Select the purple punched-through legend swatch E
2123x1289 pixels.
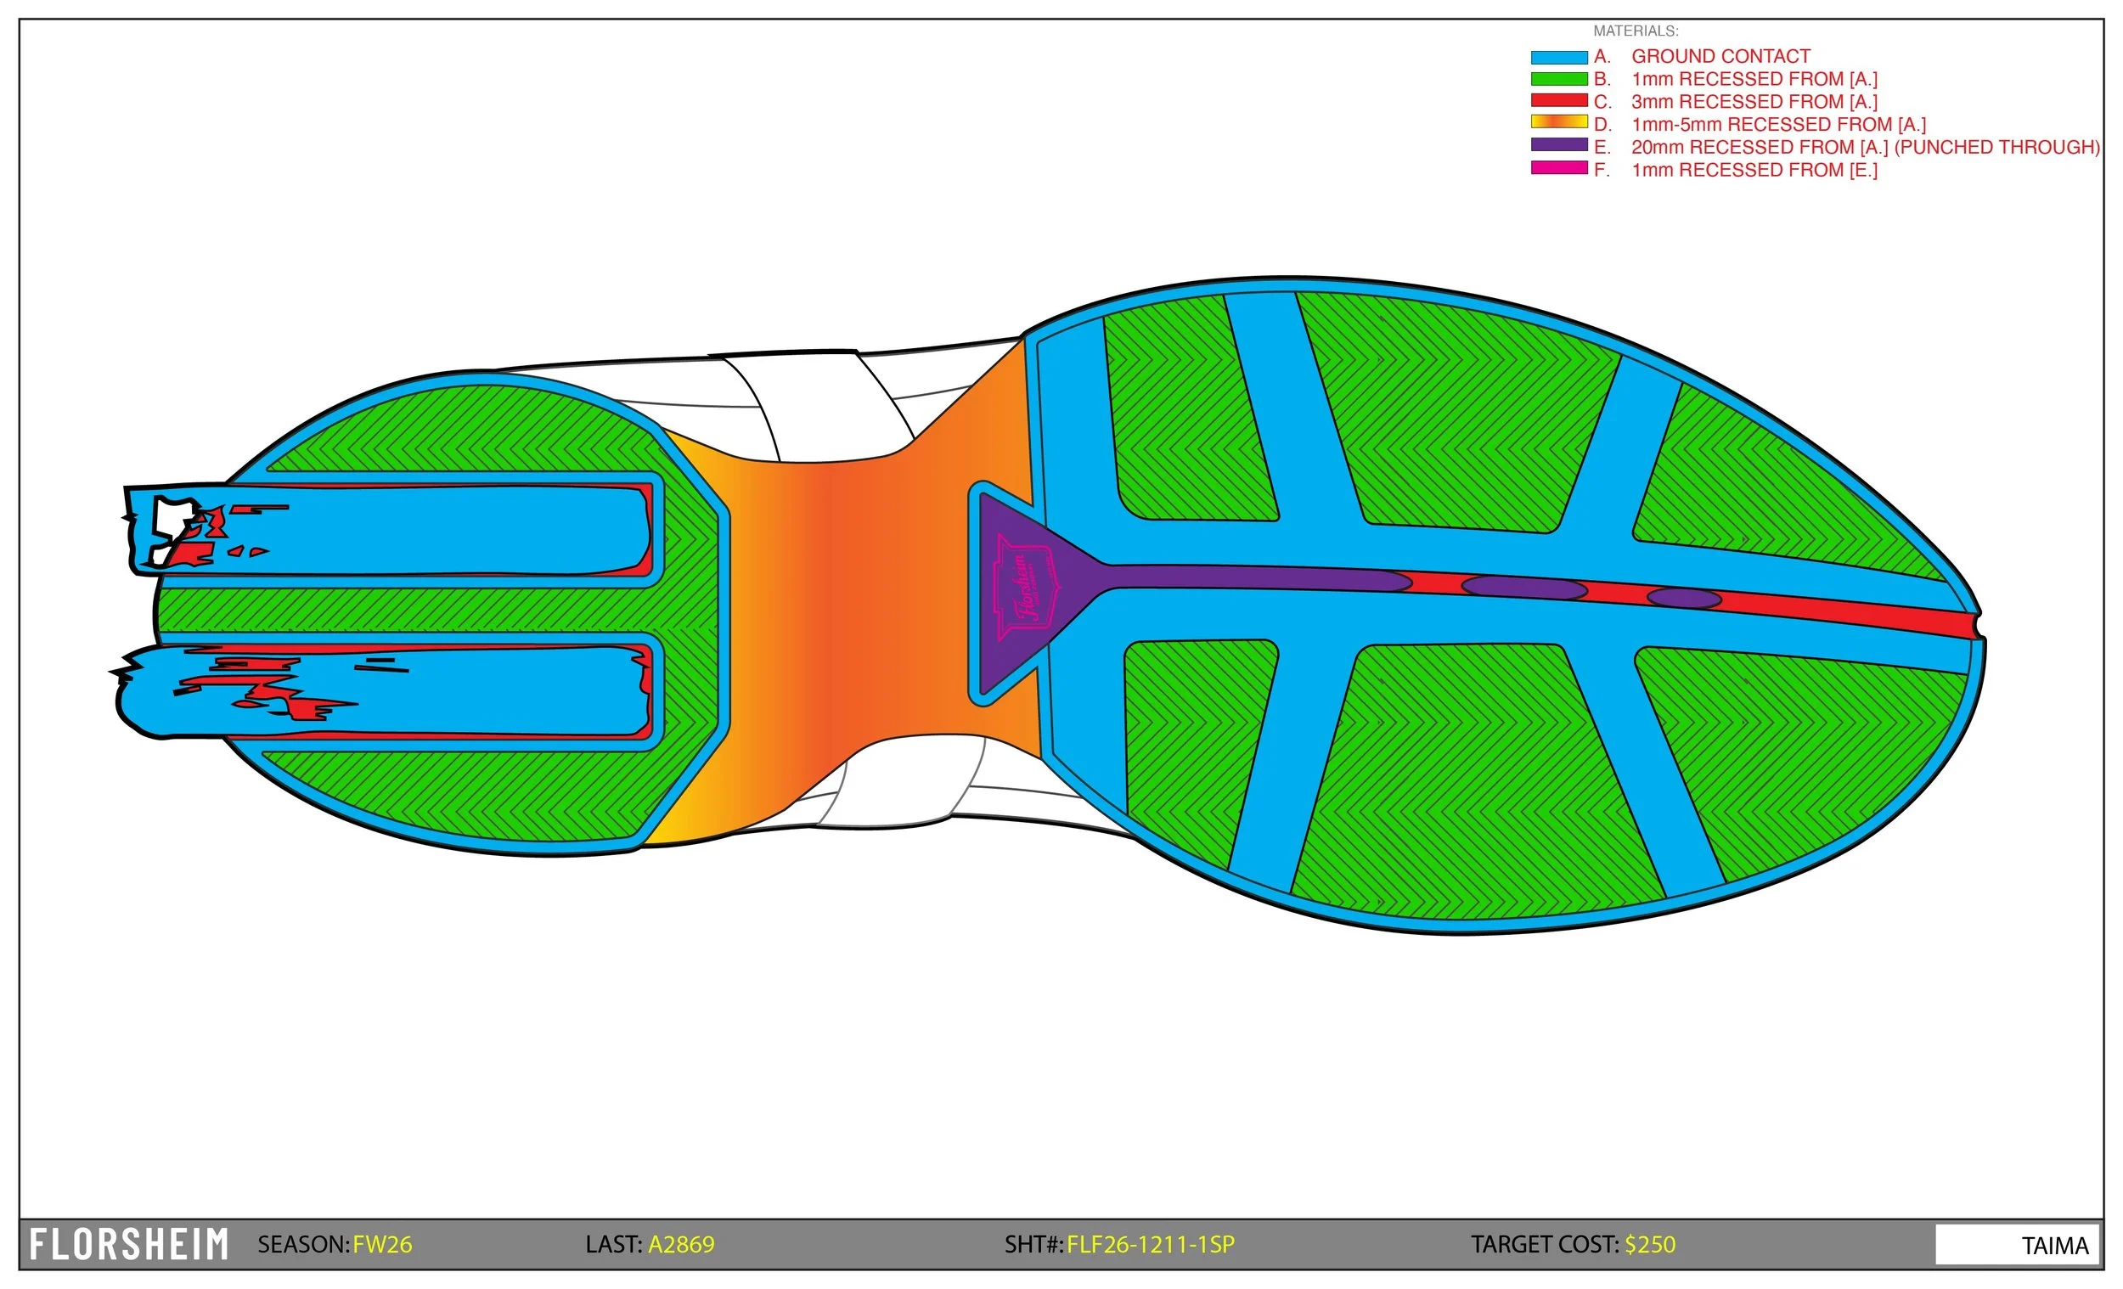pos(1558,144)
